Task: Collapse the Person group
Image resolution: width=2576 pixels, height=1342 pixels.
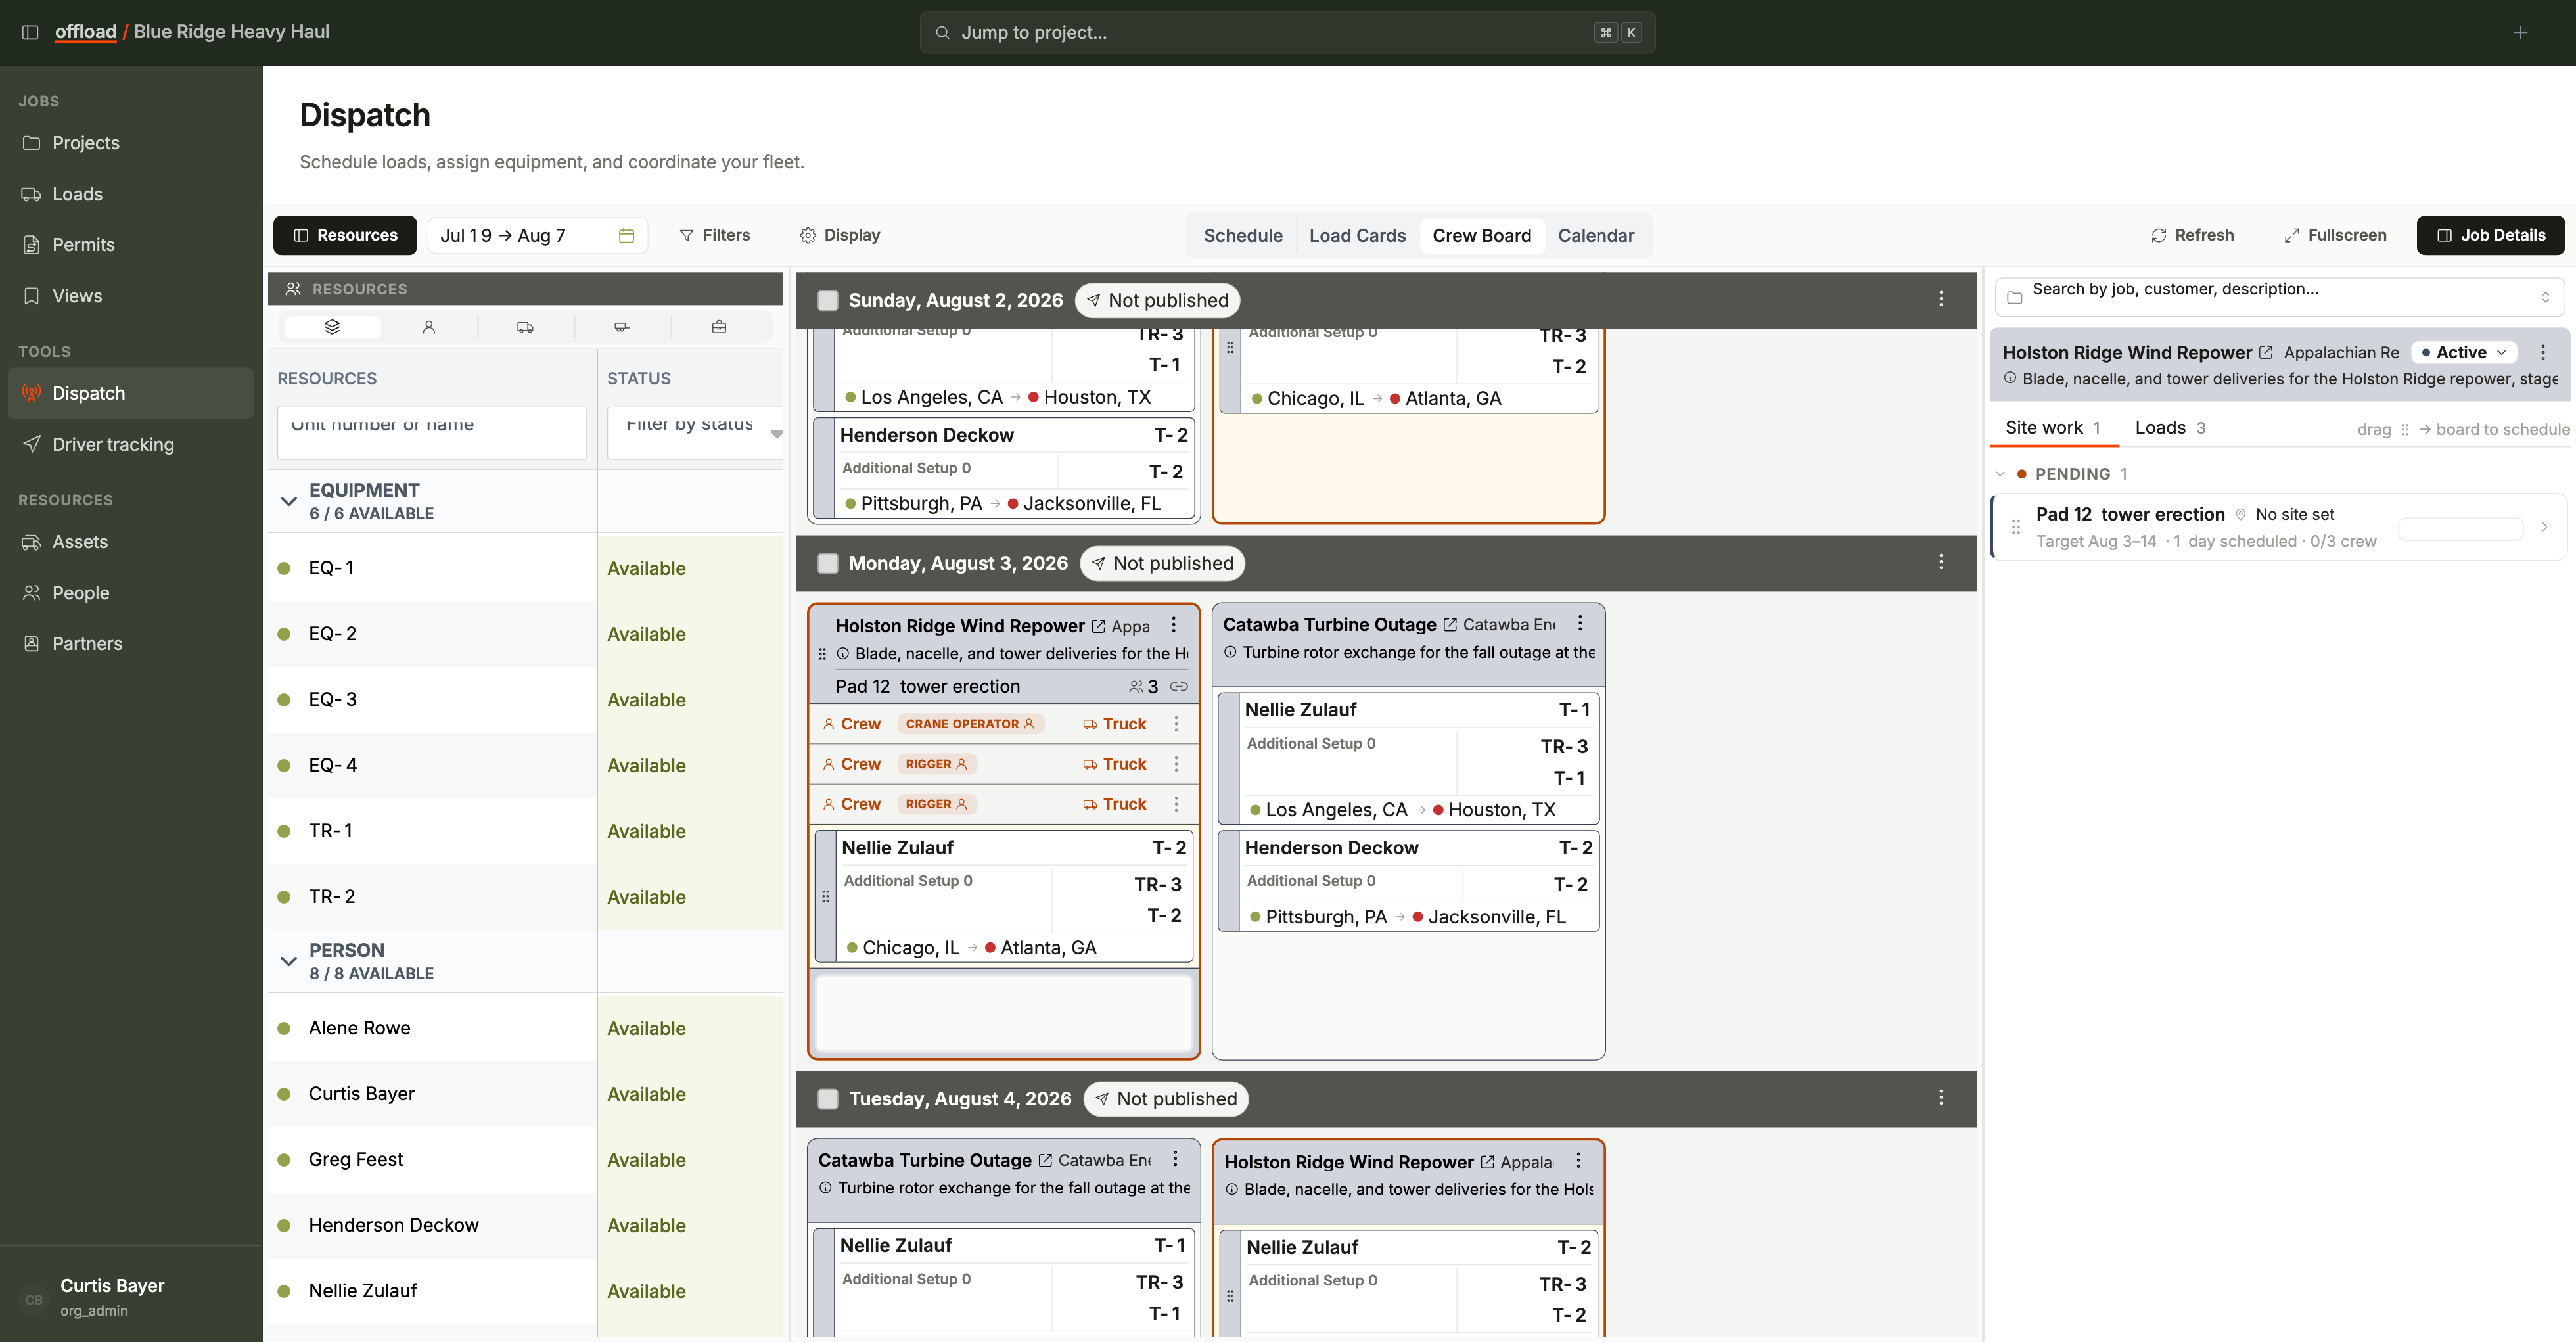Action: click(x=289, y=961)
